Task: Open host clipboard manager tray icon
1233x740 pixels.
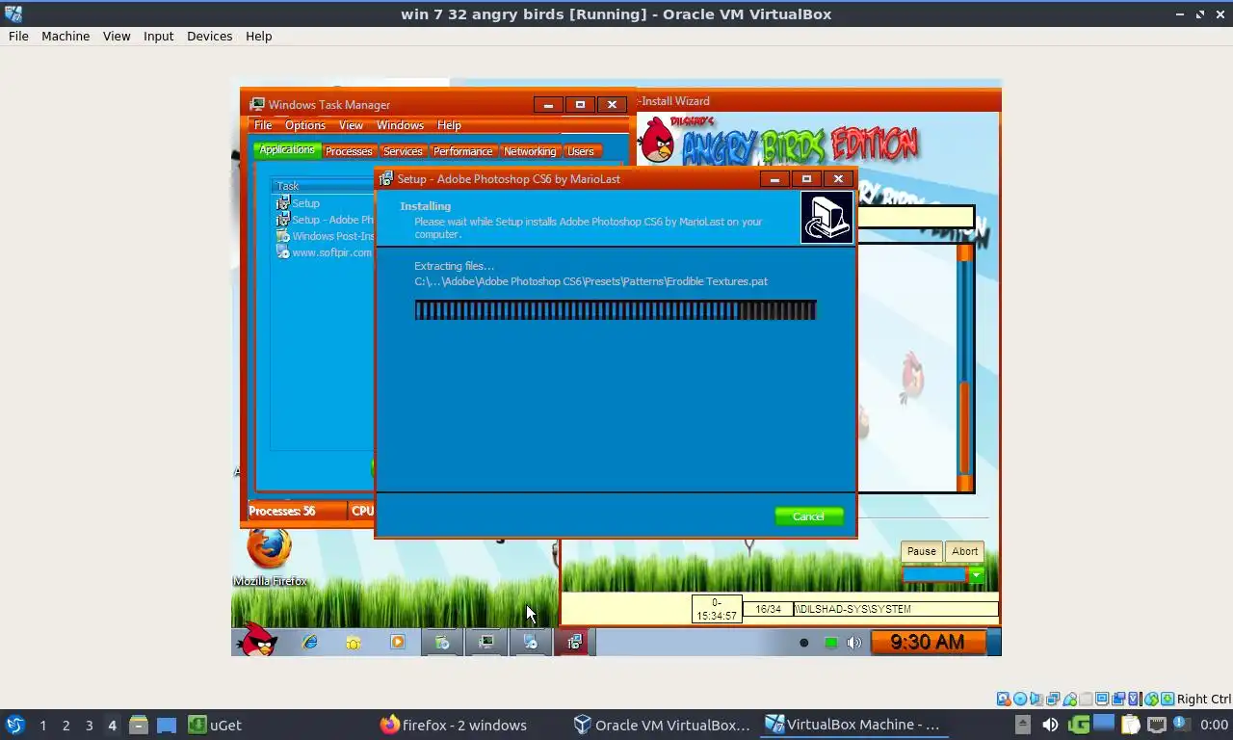Action: (1130, 724)
